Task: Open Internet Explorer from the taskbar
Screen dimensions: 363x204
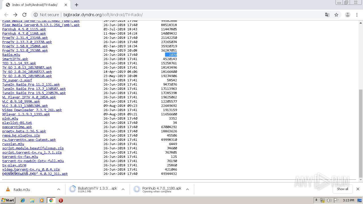Action: [23, 200]
